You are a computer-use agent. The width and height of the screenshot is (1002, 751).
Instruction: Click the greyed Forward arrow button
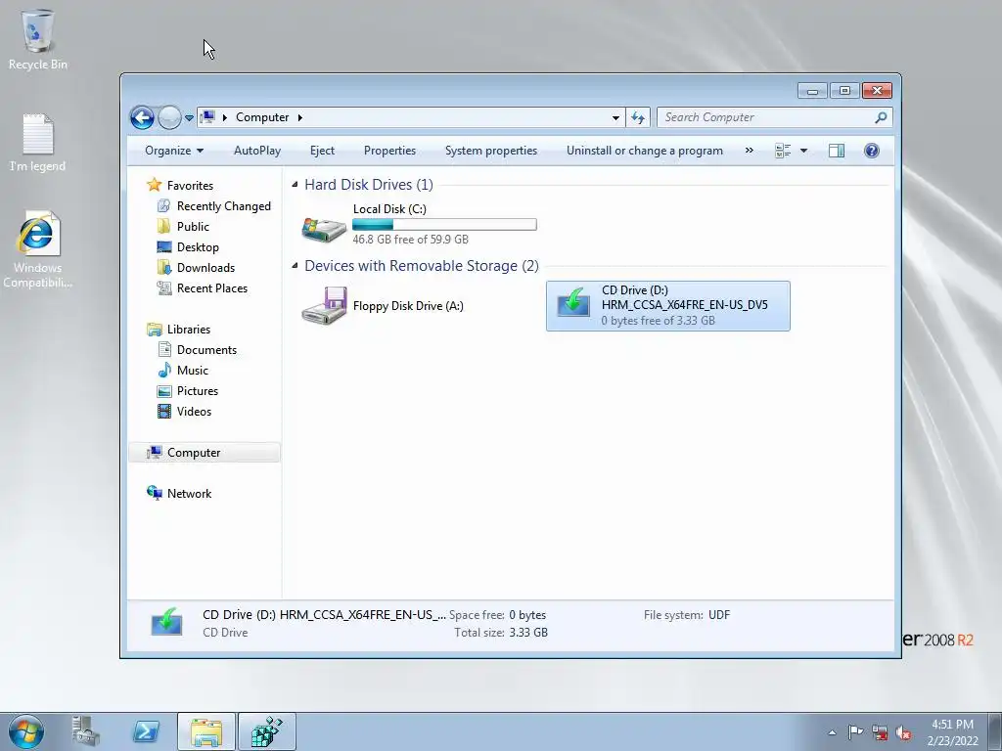(x=169, y=117)
